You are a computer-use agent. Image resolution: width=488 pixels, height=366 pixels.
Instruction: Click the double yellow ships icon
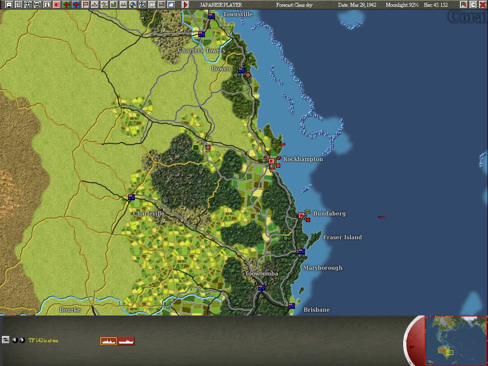point(104,4)
